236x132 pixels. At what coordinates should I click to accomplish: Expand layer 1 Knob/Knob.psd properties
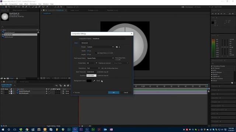tap(10, 91)
